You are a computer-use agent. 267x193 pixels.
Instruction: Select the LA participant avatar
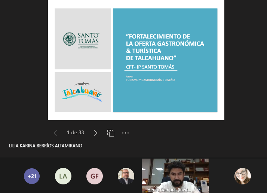62,176
